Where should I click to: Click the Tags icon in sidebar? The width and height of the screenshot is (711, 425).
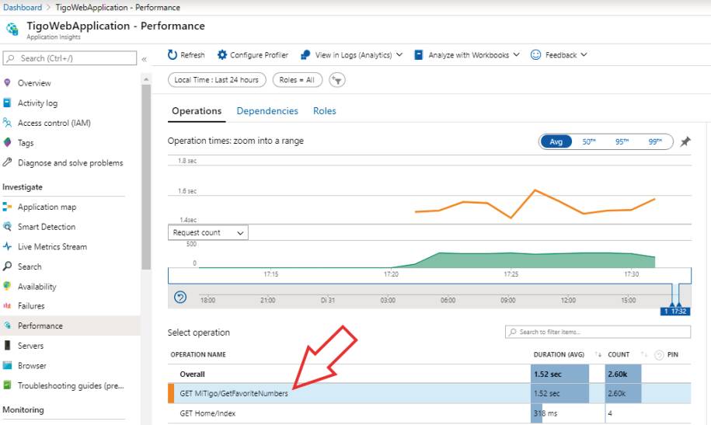7,142
